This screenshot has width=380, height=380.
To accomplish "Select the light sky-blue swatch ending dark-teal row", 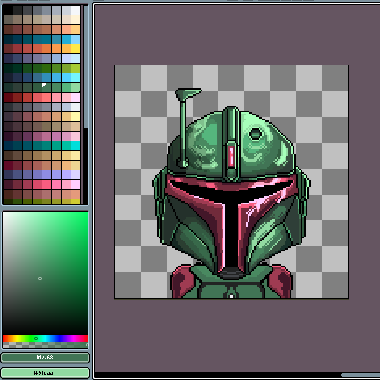I will 76,39.
